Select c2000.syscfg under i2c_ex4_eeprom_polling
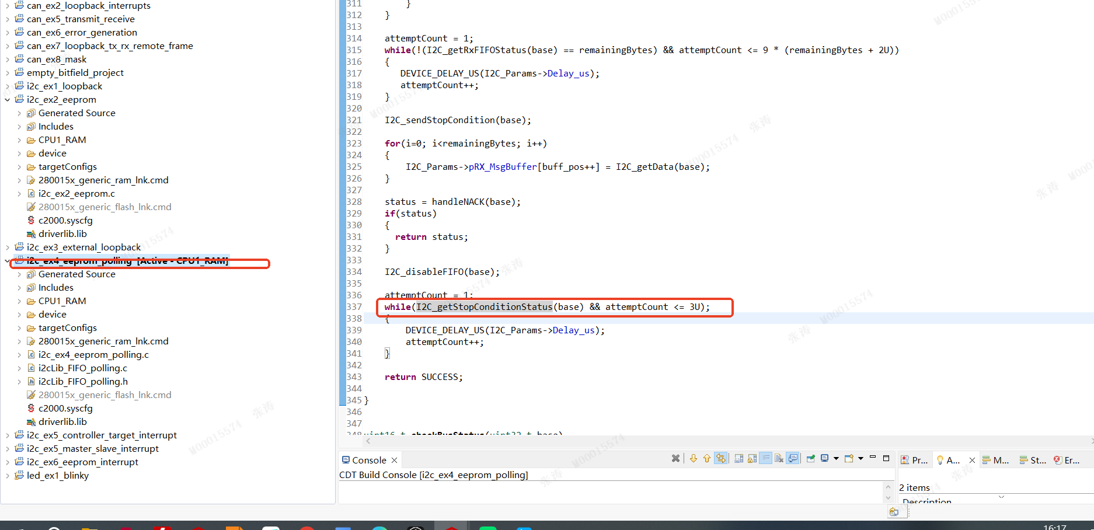The height and width of the screenshot is (530, 1094). [x=65, y=409]
